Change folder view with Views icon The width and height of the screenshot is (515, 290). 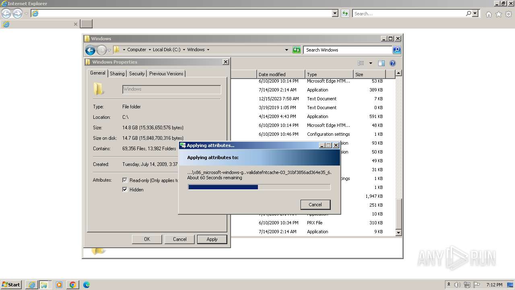[361, 63]
